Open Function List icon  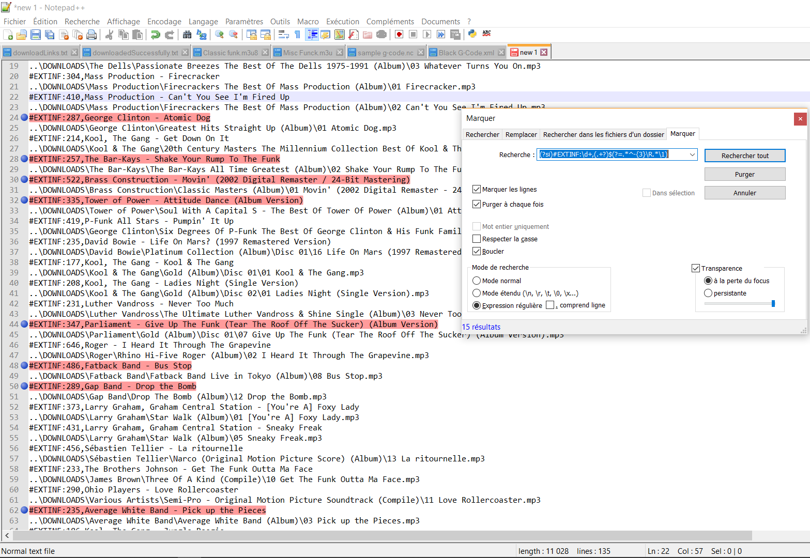[354, 35]
